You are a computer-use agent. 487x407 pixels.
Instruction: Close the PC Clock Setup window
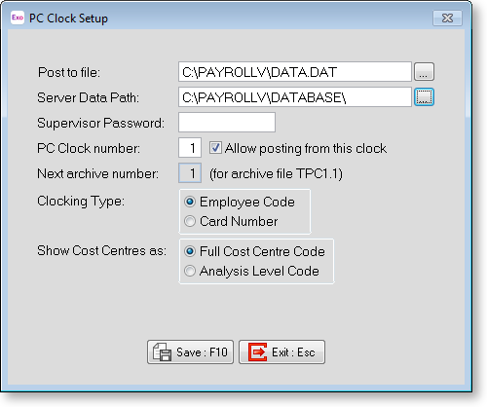pyautogui.click(x=447, y=18)
